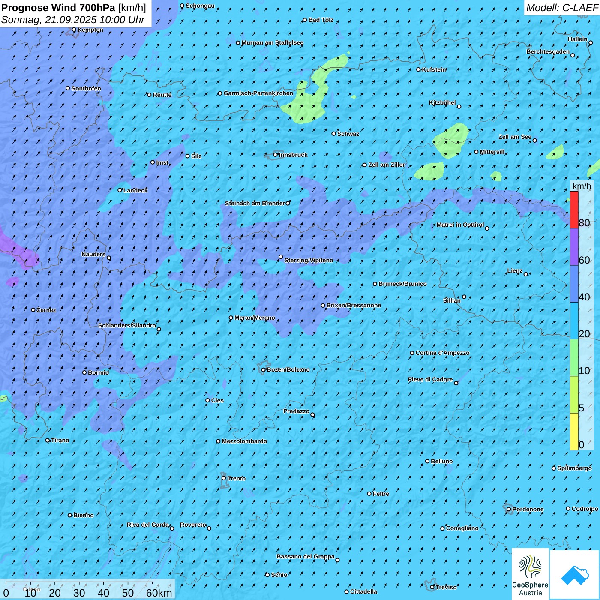Click the Innsbruck city marker
This screenshot has width=600, height=600.
(x=276, y=155)
